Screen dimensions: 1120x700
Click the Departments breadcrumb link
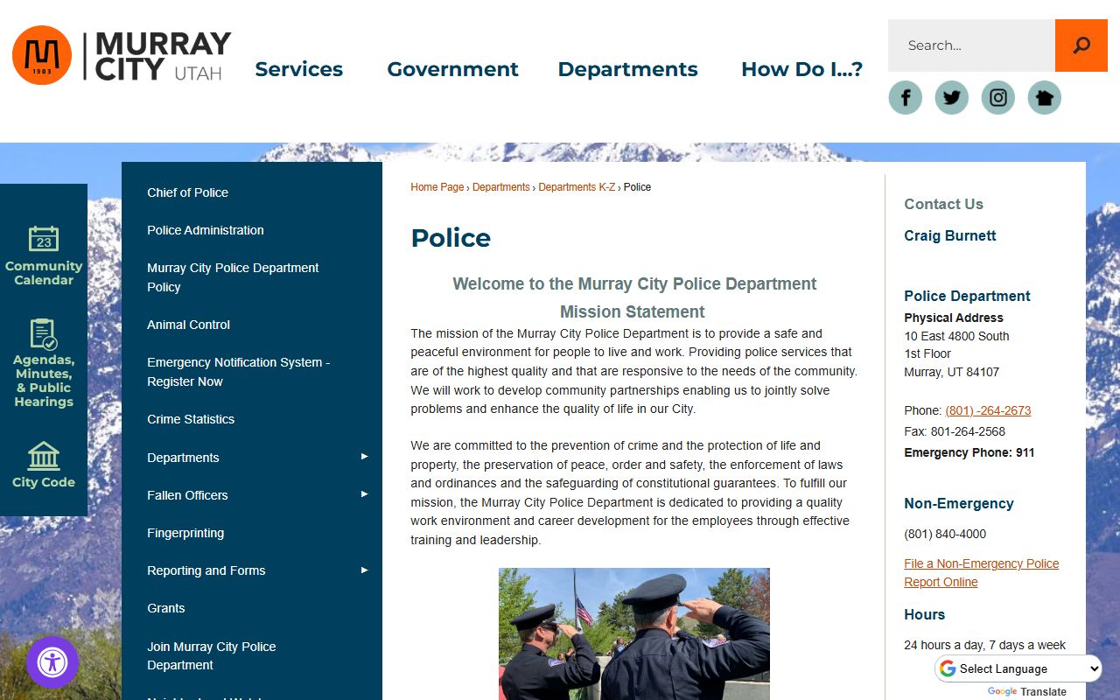[x=501, y=187]
